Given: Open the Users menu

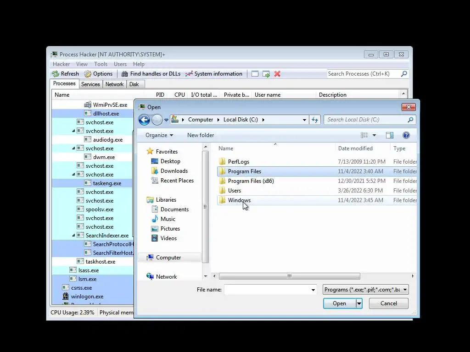Looking at the screenshot, I should [120, 64].
